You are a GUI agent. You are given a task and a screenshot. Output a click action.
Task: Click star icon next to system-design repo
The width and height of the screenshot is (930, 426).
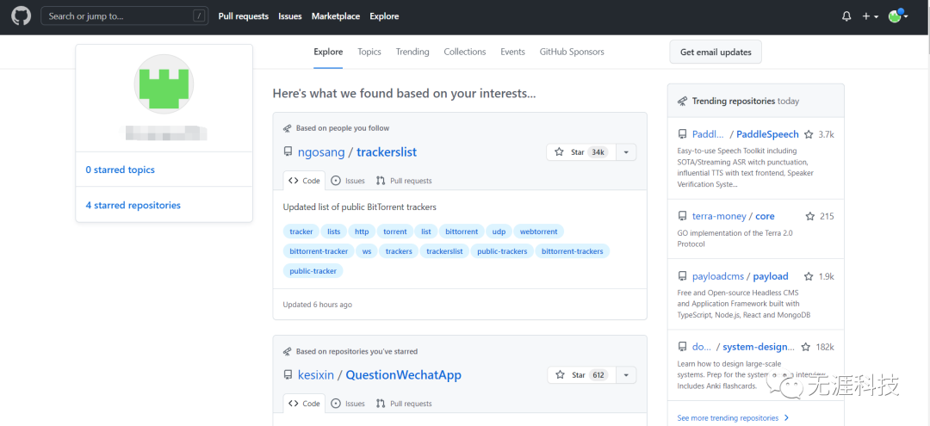pos(805,347)
